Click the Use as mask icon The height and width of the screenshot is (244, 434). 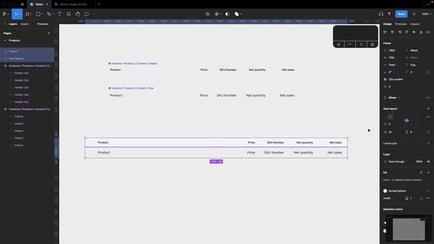click(x=227, y=14)
